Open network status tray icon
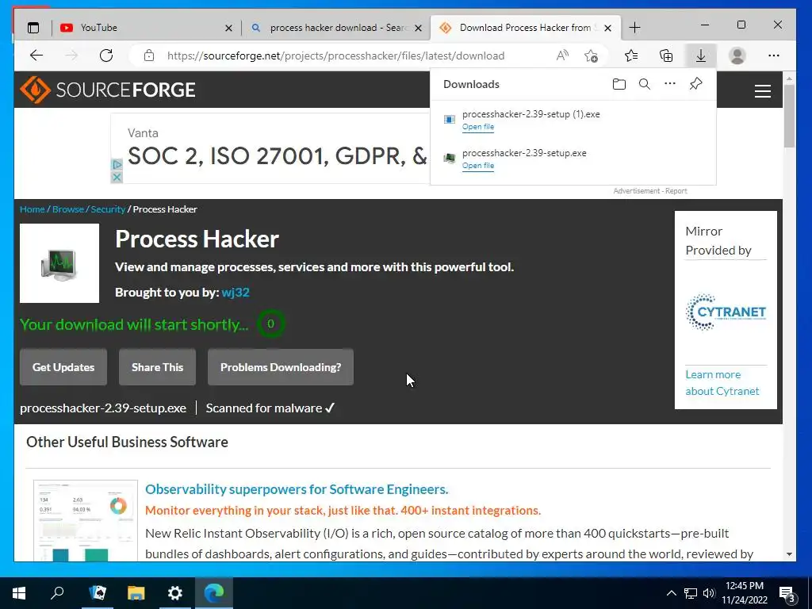 pyautogui.click(x=691, y=593)
